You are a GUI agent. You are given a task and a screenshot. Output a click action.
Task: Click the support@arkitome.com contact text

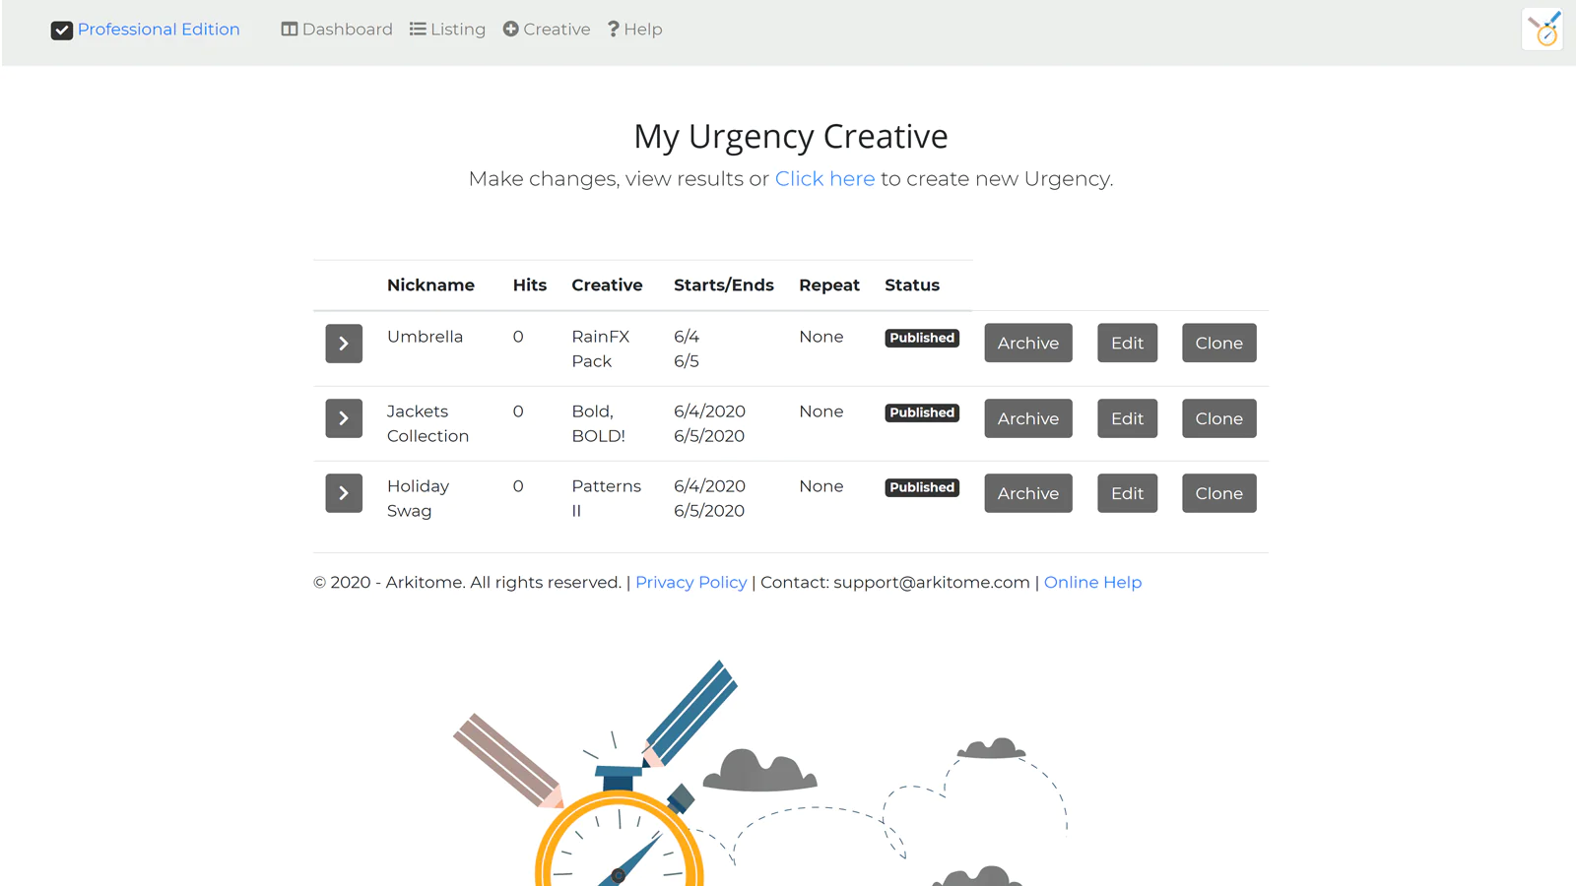pyautogui.click(x=932, y=583)
